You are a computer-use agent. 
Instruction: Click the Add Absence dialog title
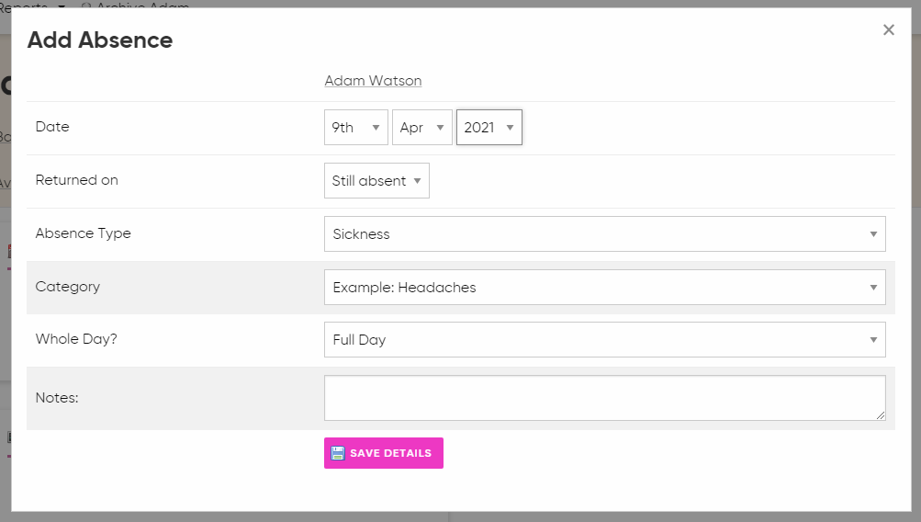(100, 40)
